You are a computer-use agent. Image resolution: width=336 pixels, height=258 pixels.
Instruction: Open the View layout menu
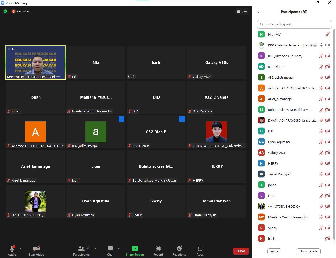pos(242,11)
